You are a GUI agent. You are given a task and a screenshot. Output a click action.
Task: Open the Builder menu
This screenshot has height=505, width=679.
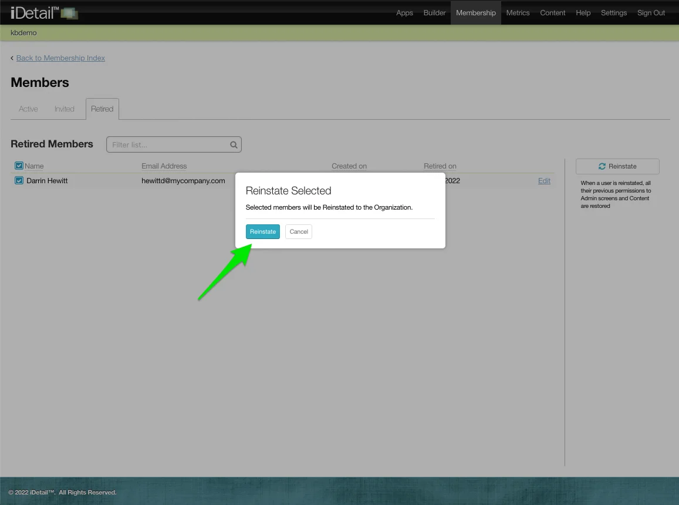(x=434, y=13)
